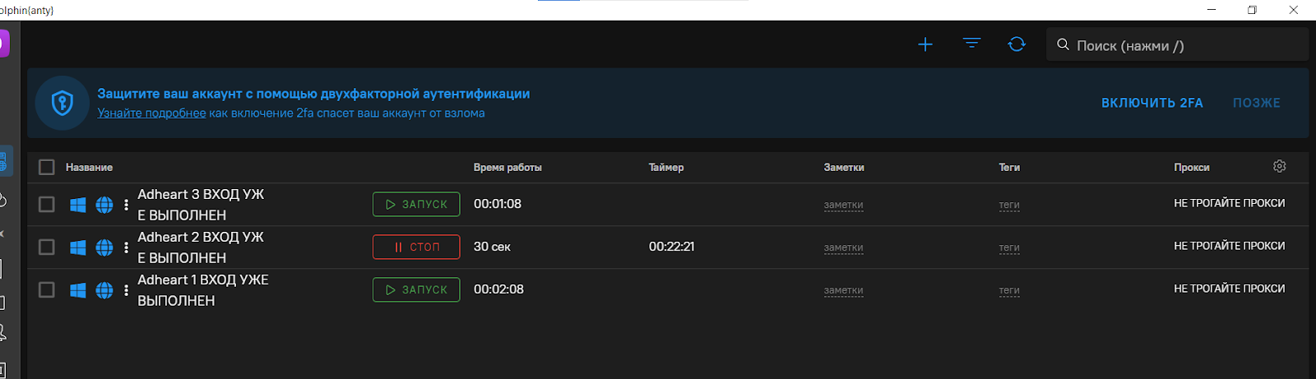
Task: Click the shield lock icon in 2FA banner
Action: click(x=63, y=103)
